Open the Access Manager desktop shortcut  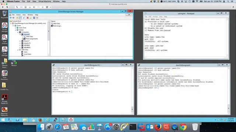click(x=4, y=27)
